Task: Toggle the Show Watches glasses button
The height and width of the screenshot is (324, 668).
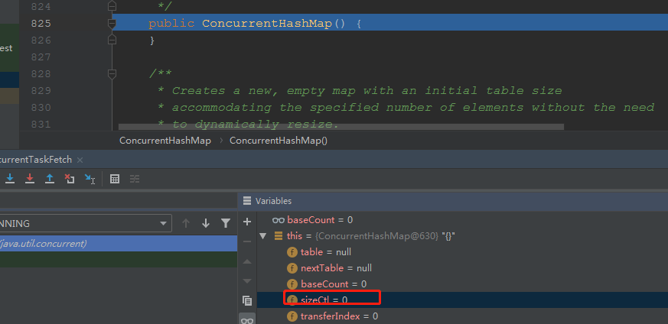Action: [x=247, y=320]
